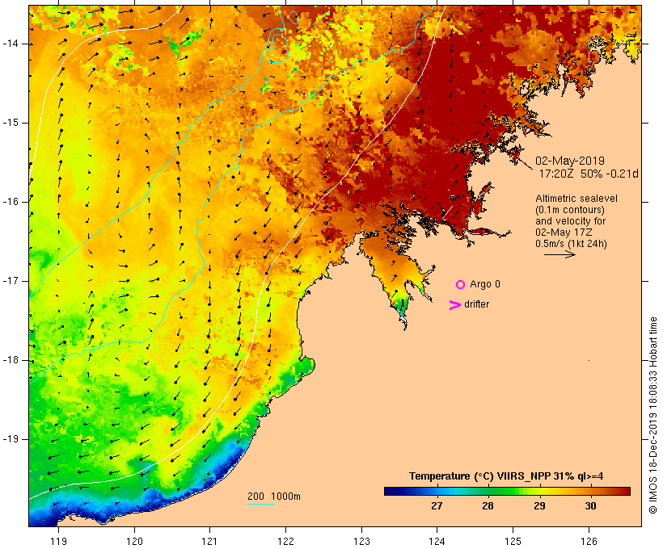
Task: Click the temperature color bar near 27
Action: point(437,491)
